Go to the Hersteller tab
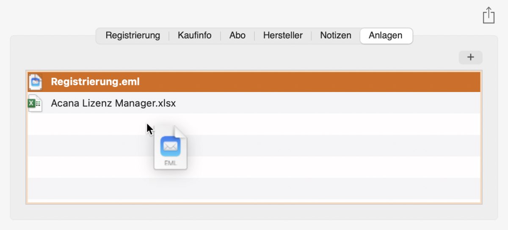The height and width of the screenshot is (230, 508). [283, 35]
